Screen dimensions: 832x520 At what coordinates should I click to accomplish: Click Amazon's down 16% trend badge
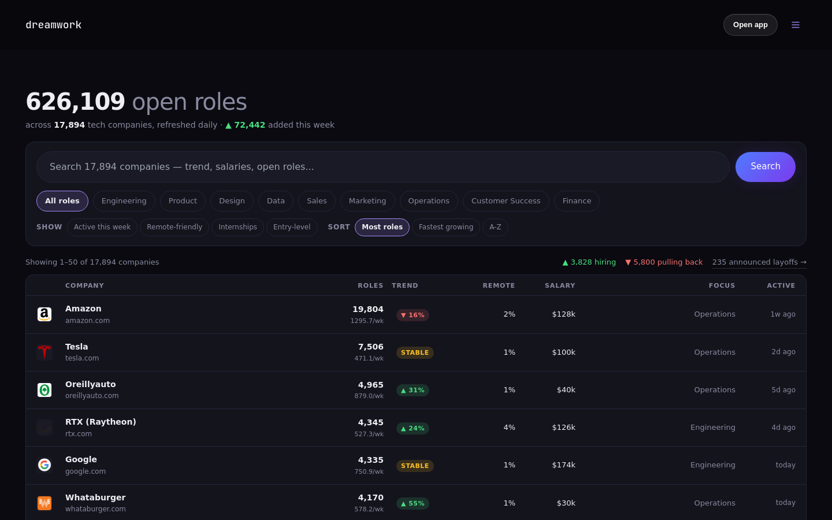pos(413,315)
